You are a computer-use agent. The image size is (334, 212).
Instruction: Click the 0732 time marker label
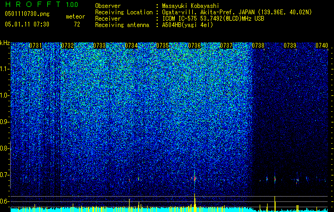coord(67,46)
